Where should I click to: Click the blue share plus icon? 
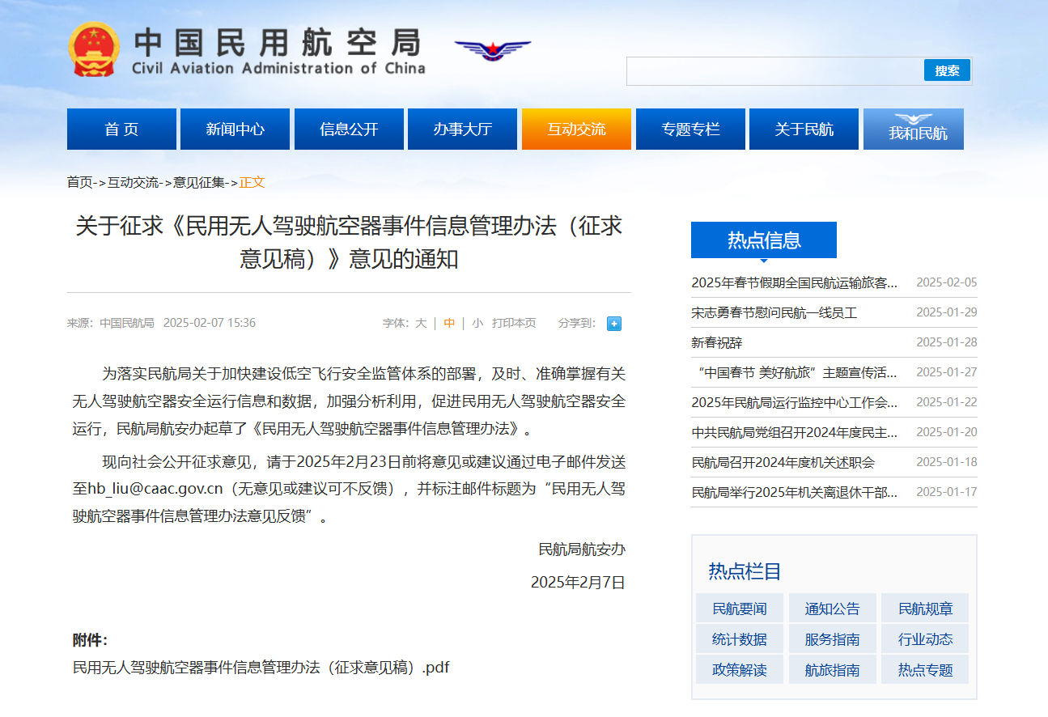tap(614, 324)
